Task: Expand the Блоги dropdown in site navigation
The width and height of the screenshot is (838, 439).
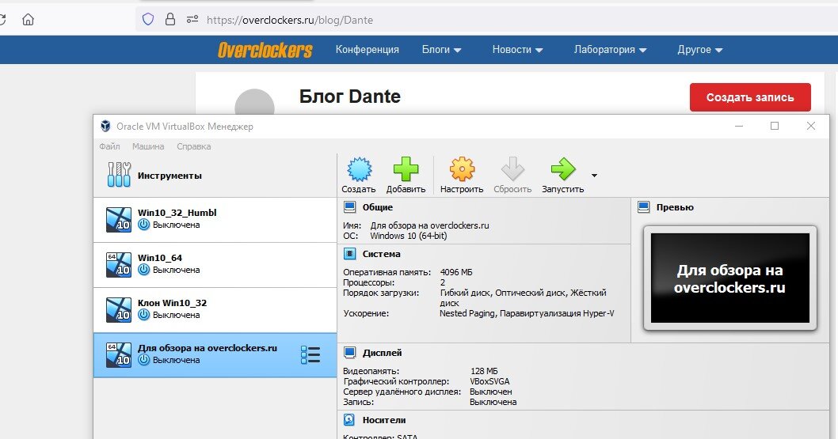Action: [x=441, y=50]
